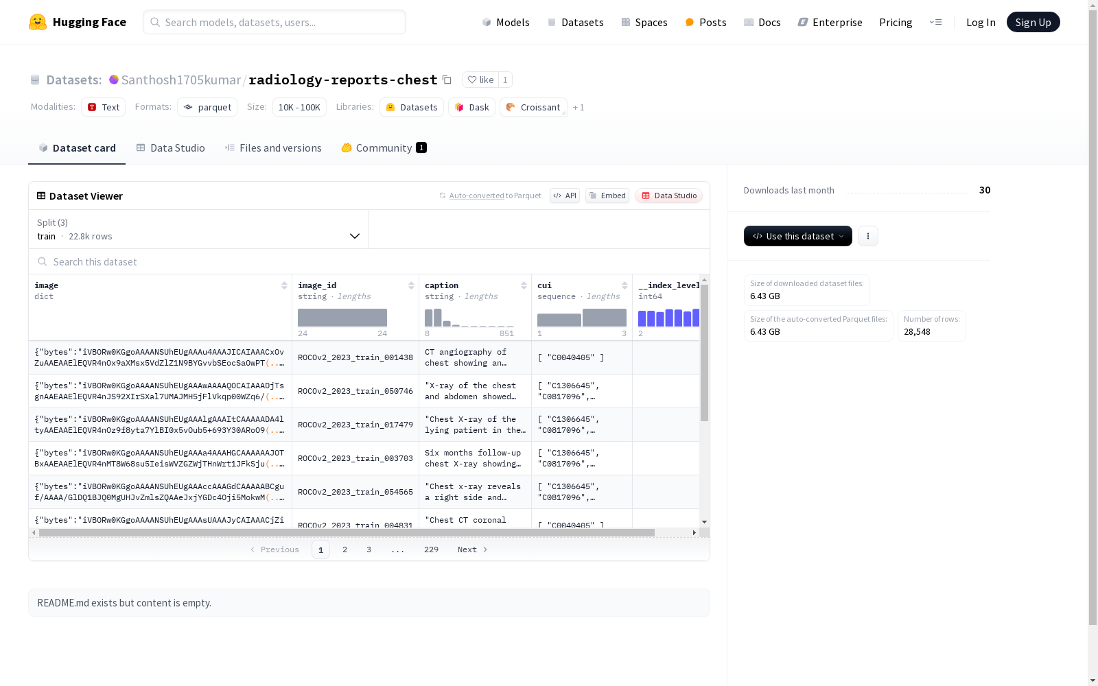The width and height of the screenshot is (1098, 686).
Task: Click the cui length histogram
Action: click(x=582, y=318)
